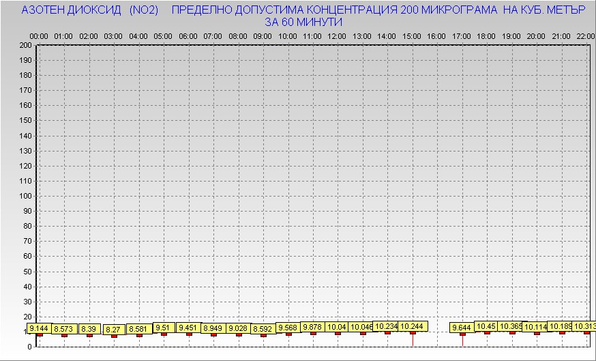Click the 12:00 time axis label
Screen dimensions: 596x361
(x=337, y=35)
